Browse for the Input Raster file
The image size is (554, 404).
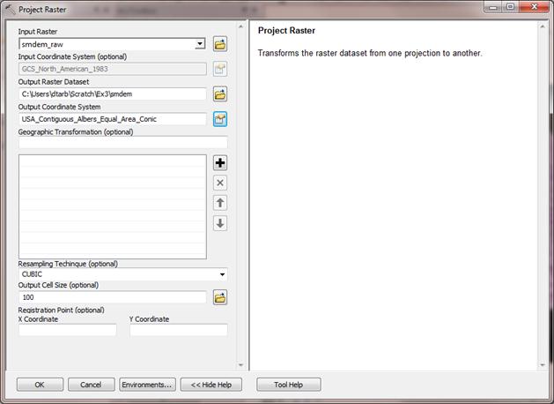[x=220, y=44]
